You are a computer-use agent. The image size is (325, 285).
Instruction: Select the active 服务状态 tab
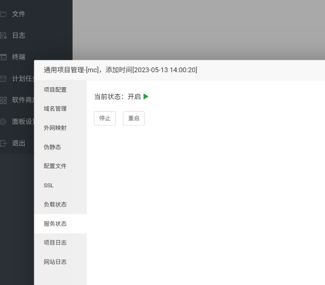click(x=55, y=224)
